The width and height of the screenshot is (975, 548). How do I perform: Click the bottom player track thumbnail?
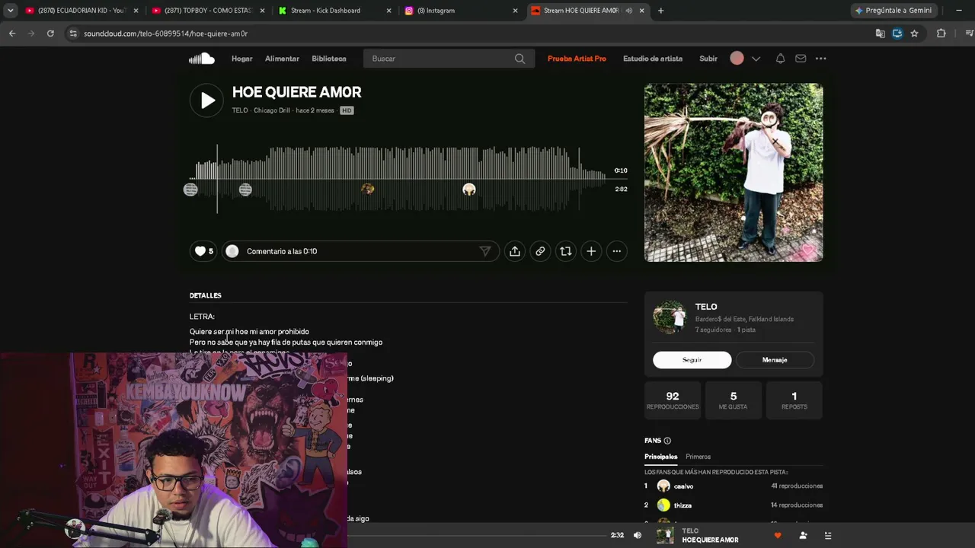(666, 535)
